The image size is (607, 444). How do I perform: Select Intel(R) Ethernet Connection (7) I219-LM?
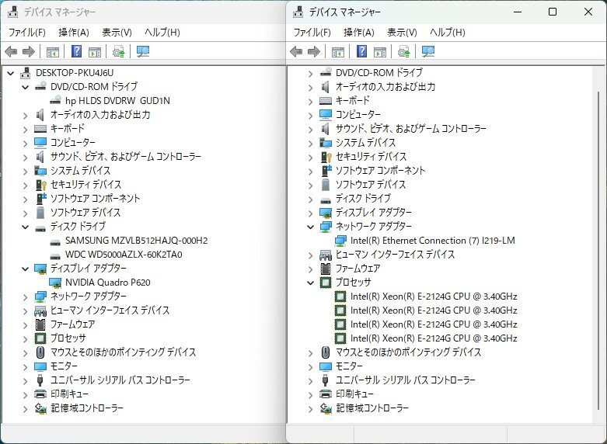432,241
